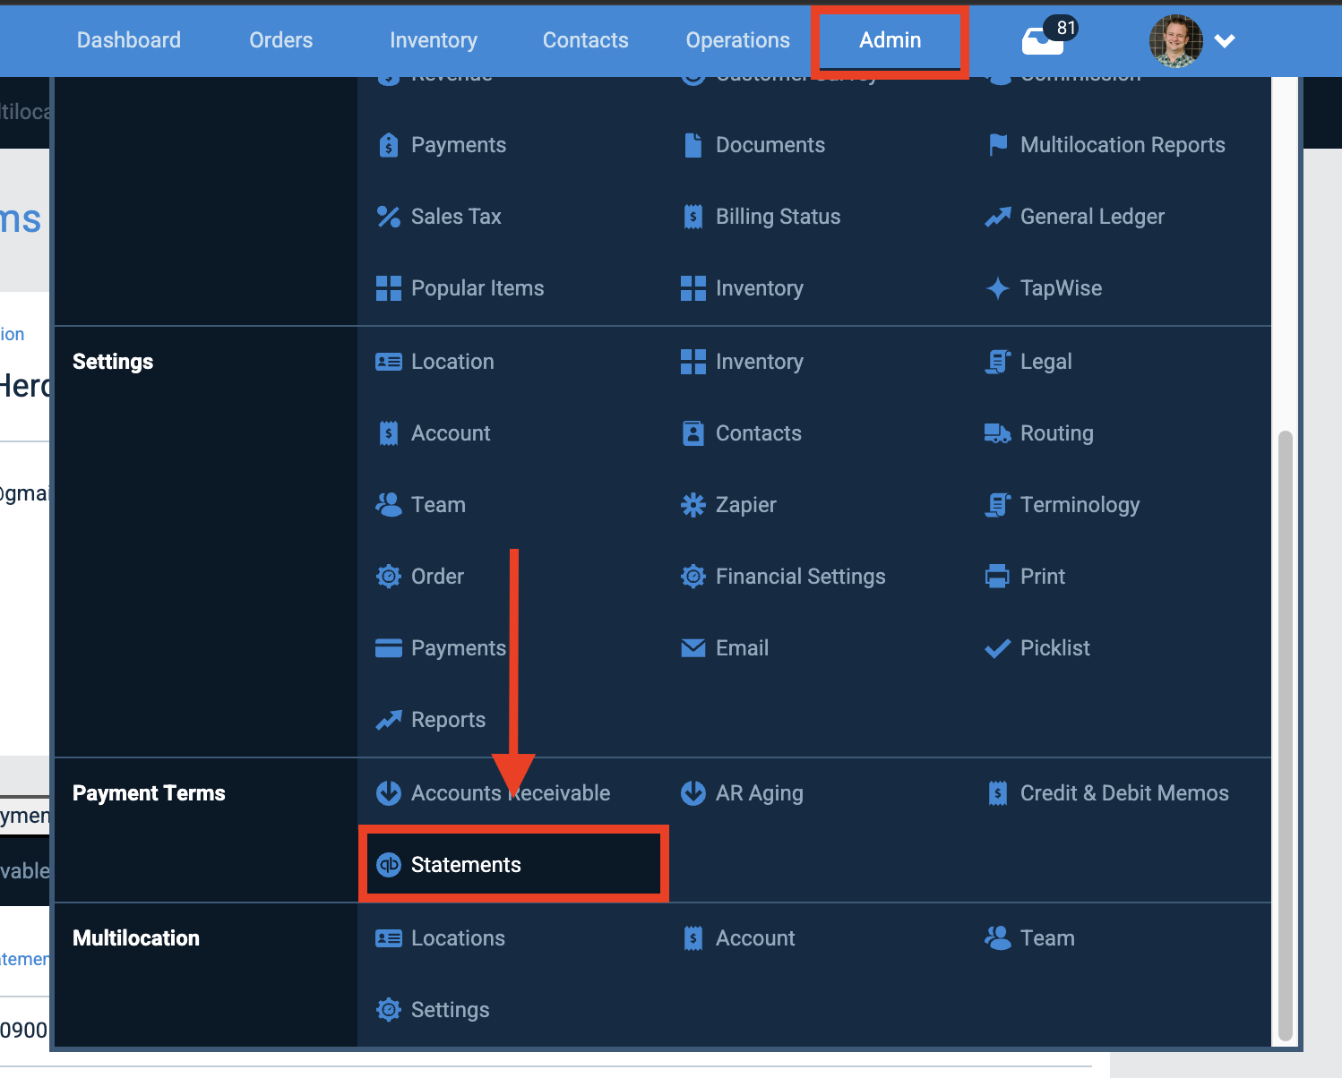Click the Sales Tax percent icon

[x=388, y=217]
